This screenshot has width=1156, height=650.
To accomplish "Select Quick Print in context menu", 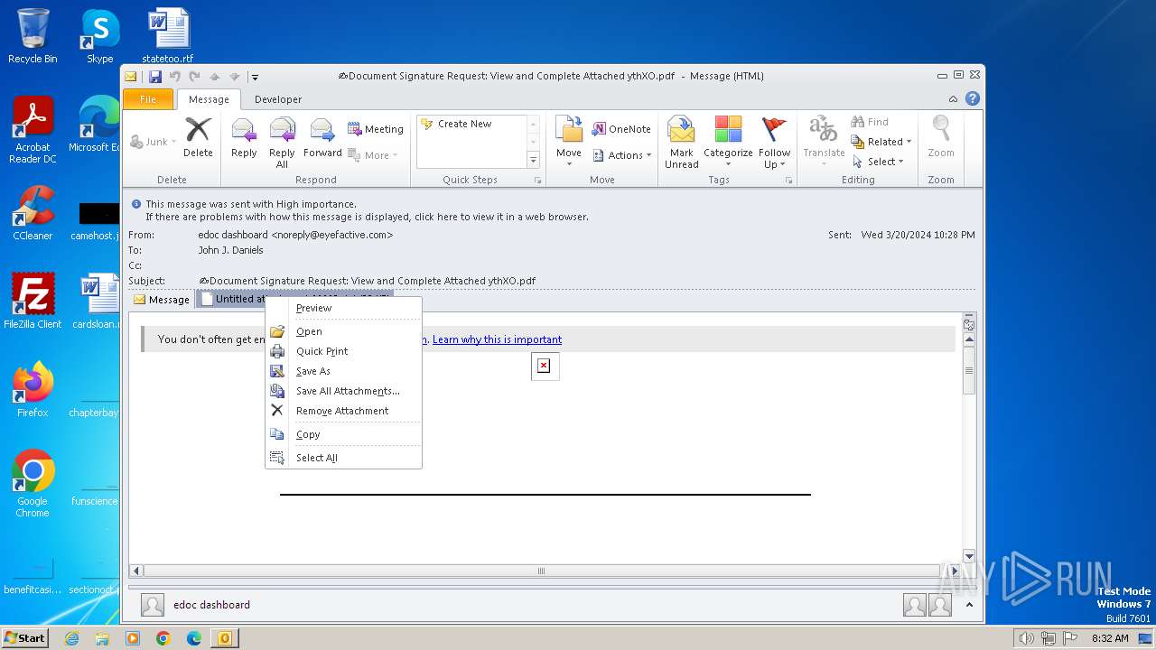I will [343, 351].
